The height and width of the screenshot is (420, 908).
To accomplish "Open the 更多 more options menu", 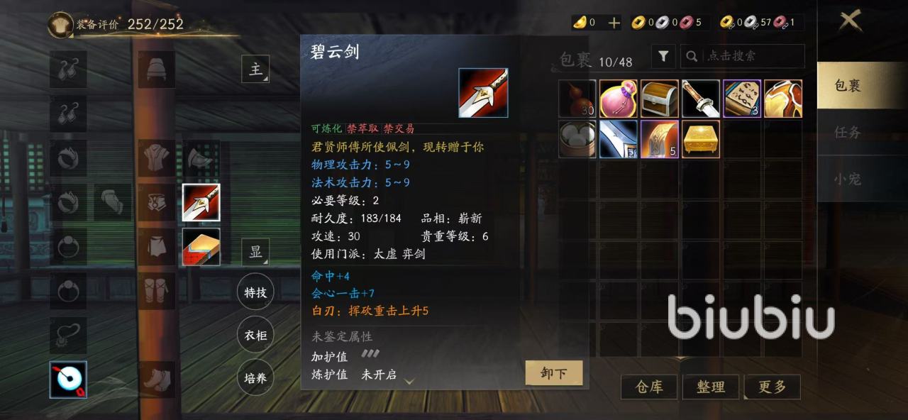I will tap(772, 387).
